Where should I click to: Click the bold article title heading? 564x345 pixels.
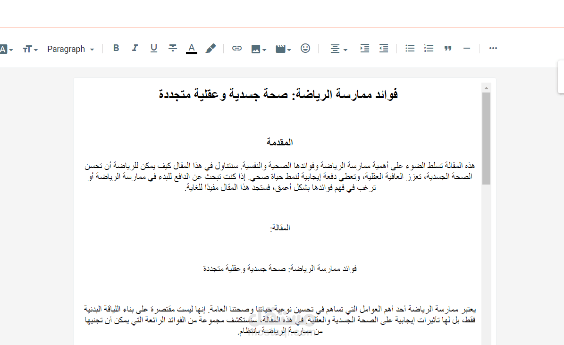(278, 94)
